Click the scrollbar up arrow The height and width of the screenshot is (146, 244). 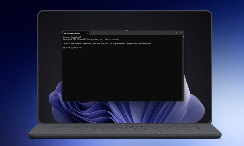[x=183, y=36]
